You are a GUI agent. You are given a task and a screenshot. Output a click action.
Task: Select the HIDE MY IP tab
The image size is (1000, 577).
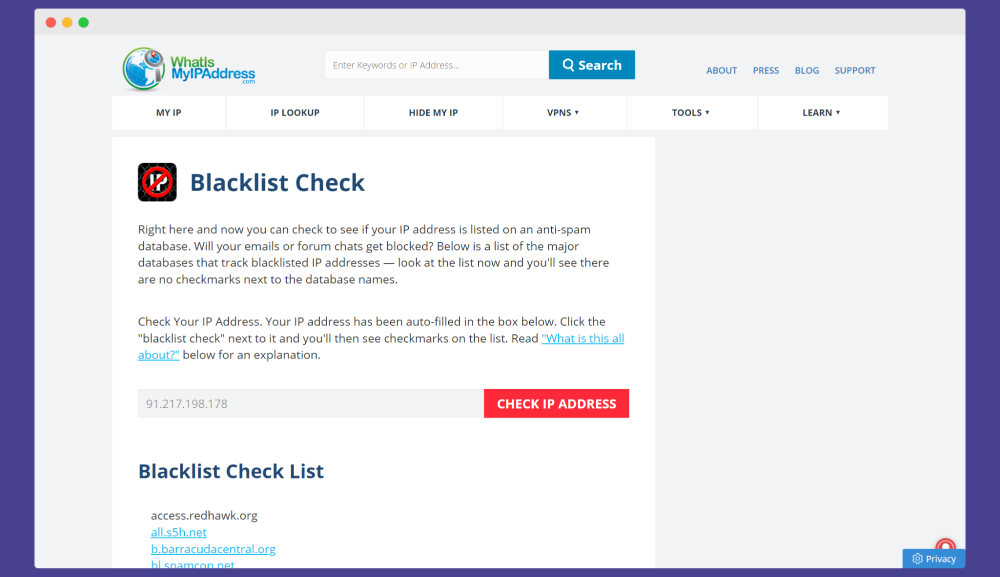point(432,112)
